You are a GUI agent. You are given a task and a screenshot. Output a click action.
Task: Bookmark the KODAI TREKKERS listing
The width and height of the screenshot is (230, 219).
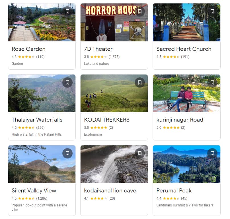click(x=140, y=83)
